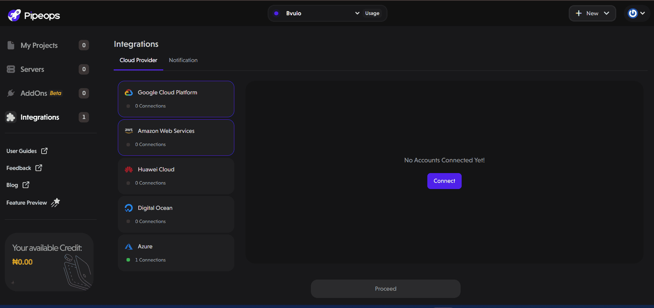
Task: Click the My Projects count badge
Action: click(x=84, y=45)
